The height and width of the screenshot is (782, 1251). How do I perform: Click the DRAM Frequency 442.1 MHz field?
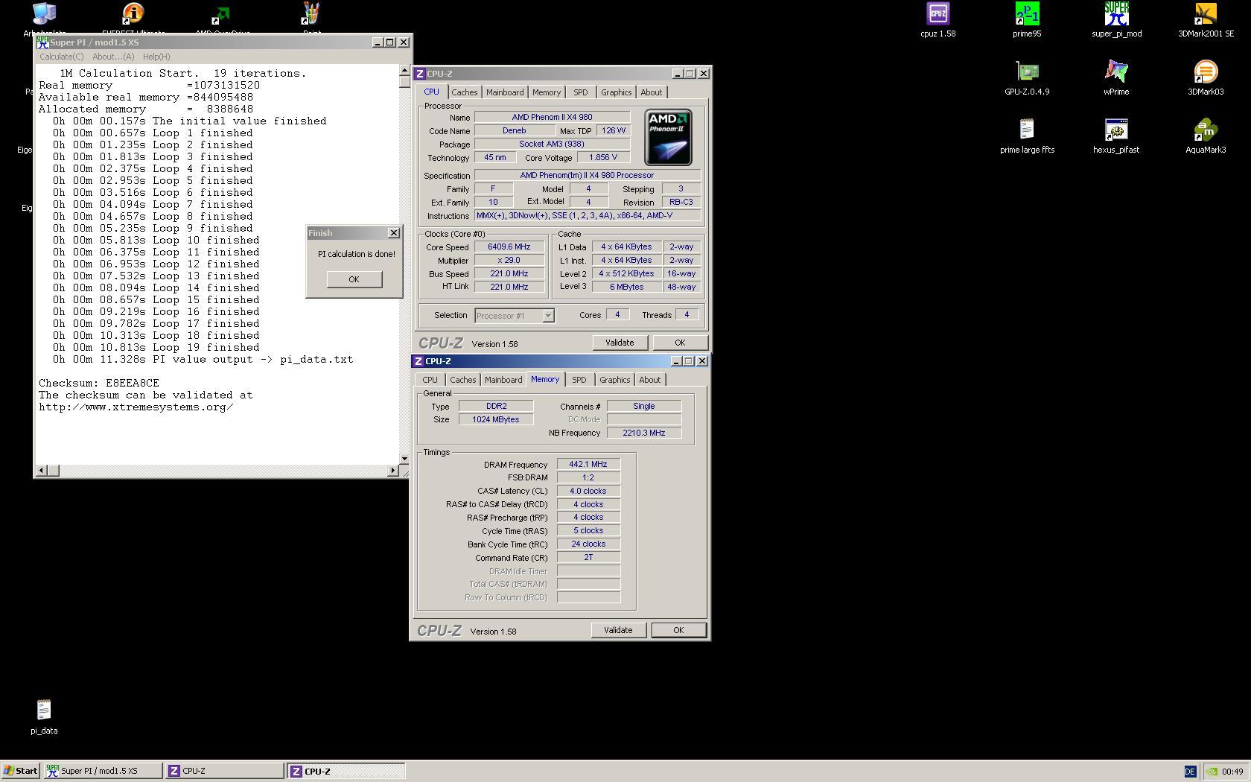[588, 465]
